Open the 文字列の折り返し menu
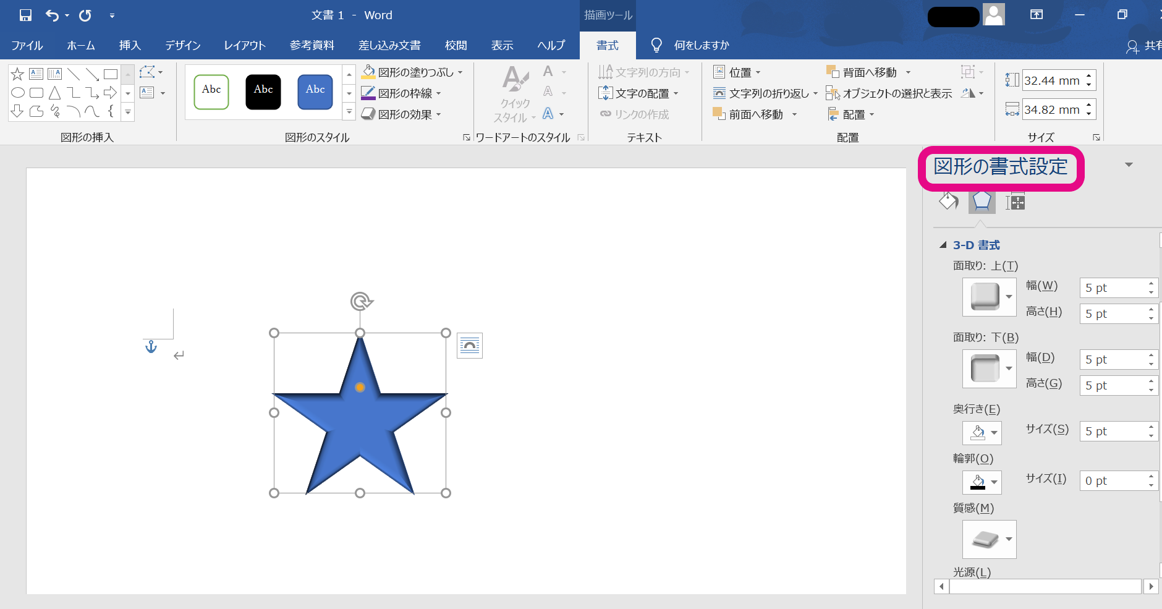This screenshot has height=609, width=1162. [x=765, y=93]
